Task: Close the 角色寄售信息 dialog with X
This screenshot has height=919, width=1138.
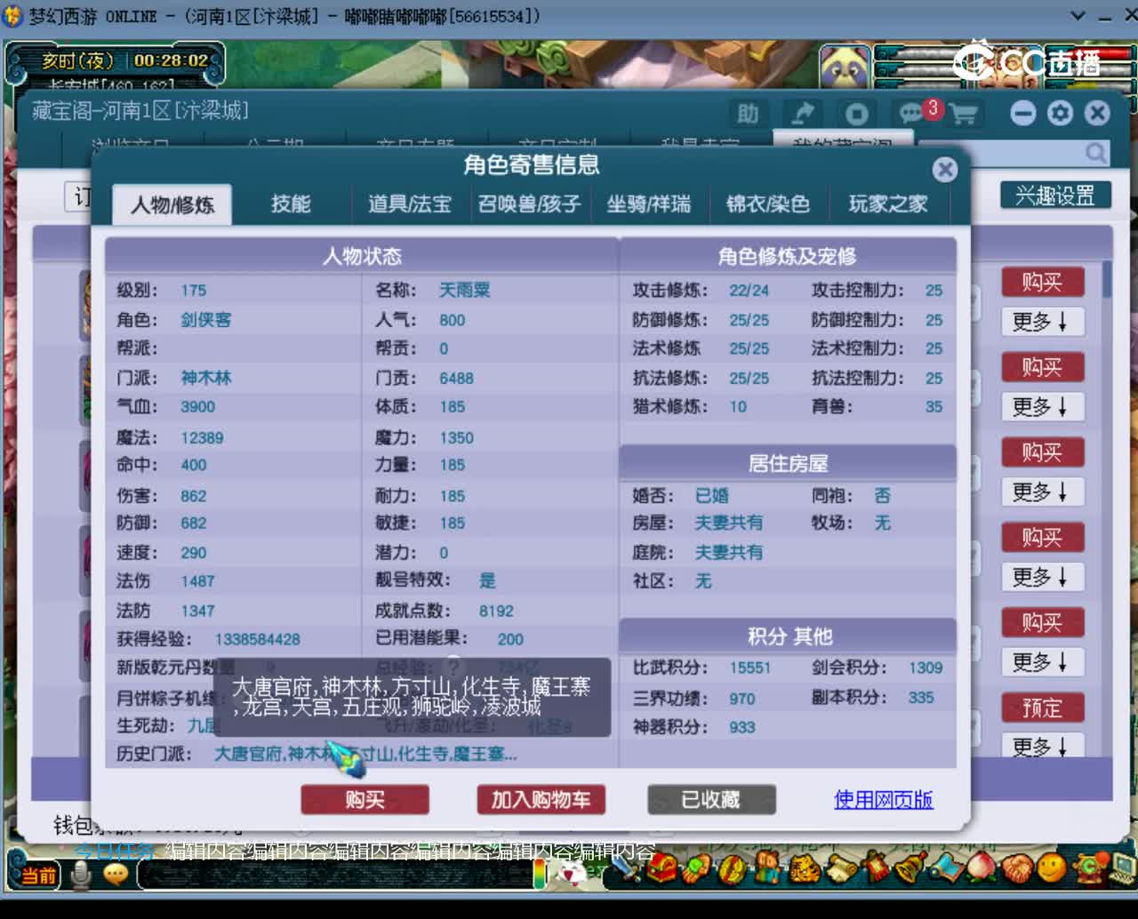Action: [x=944, y=169]
